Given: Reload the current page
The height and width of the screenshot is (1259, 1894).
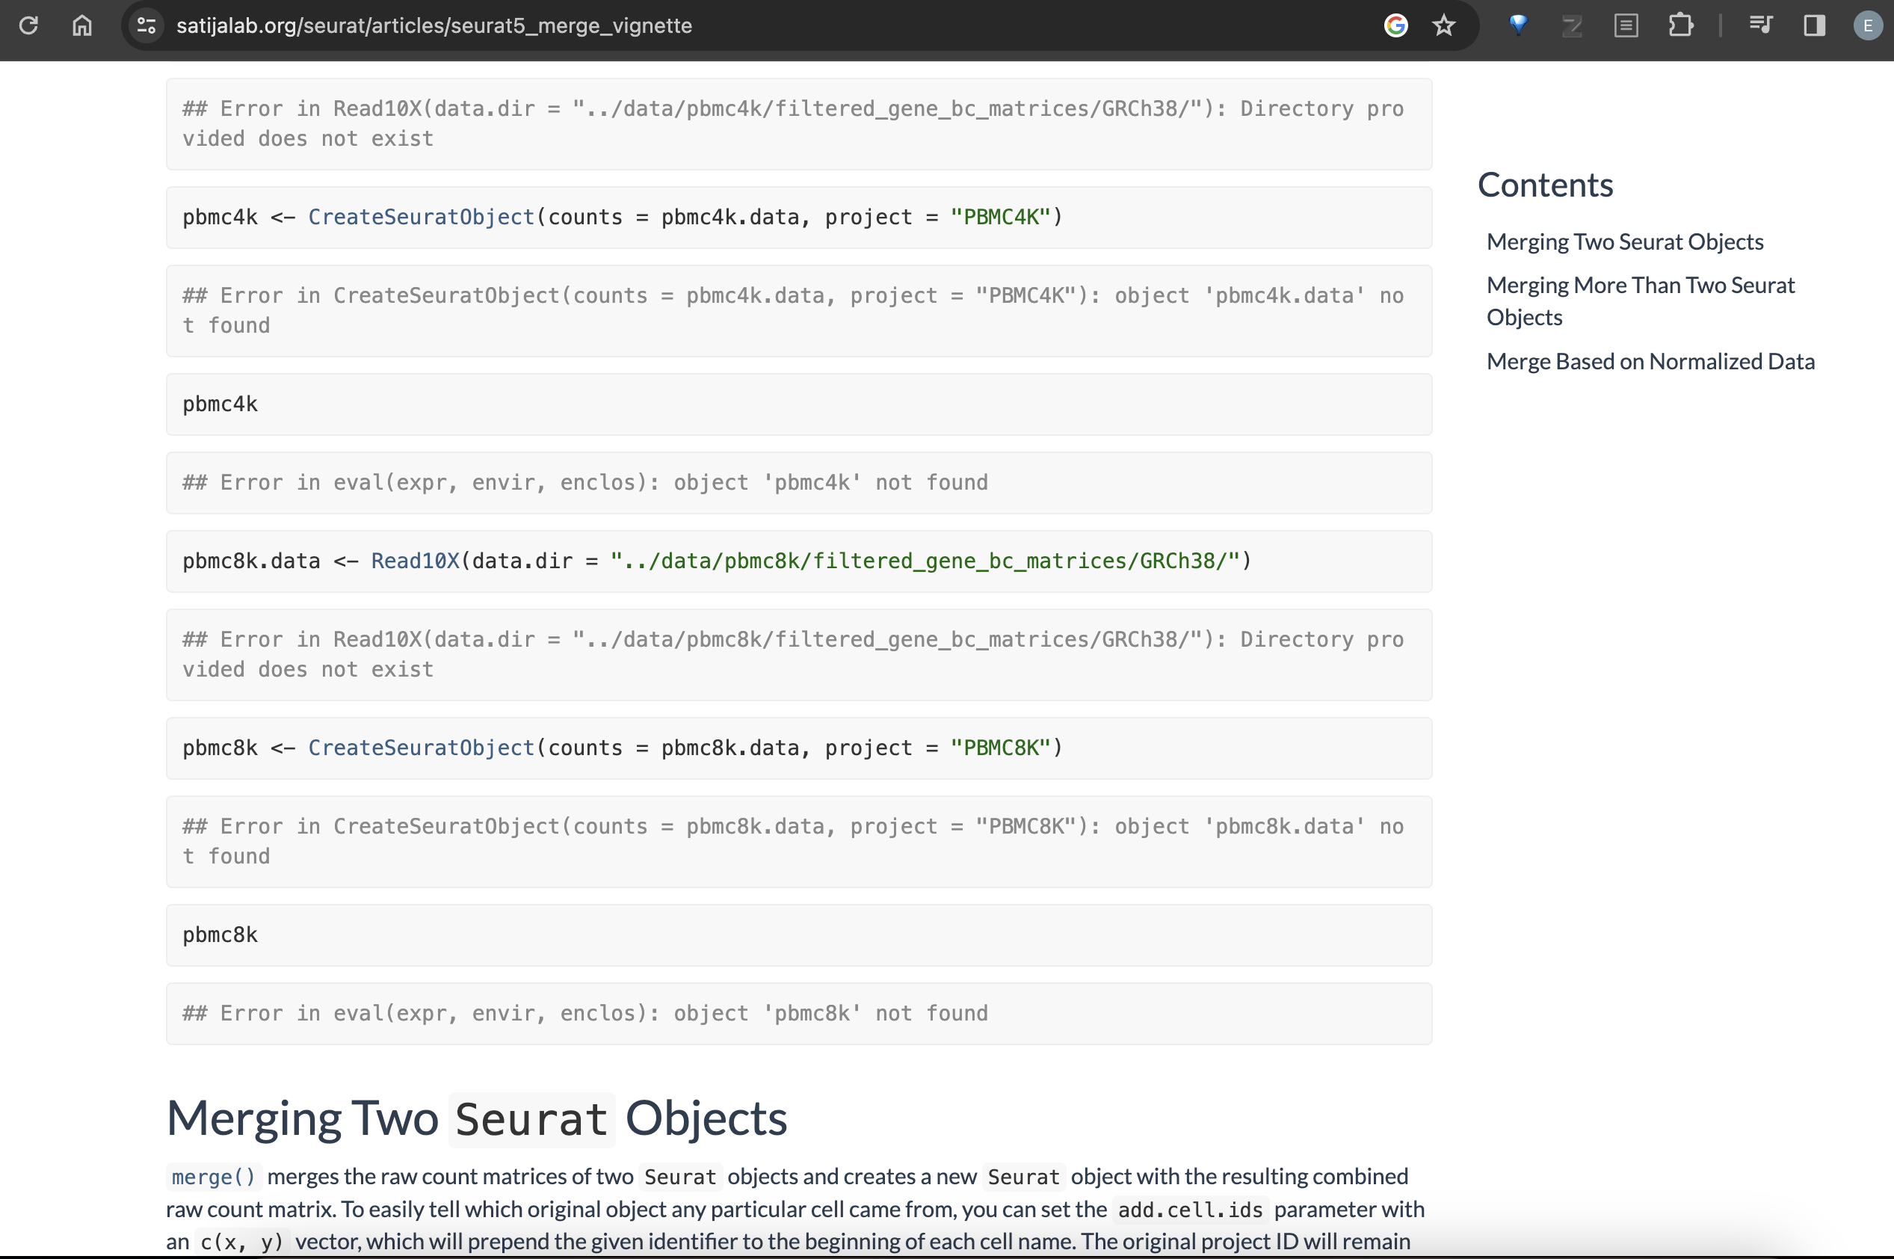Looking at the screenshot, I should pos(29,25).
